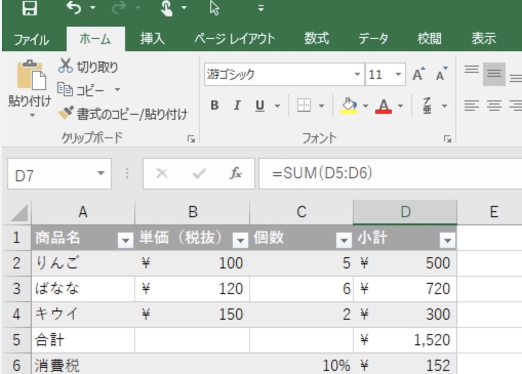The image size is (522, 374).
Task: Switch to the 数式 ribbon tab
Action: tap(316, 39)
